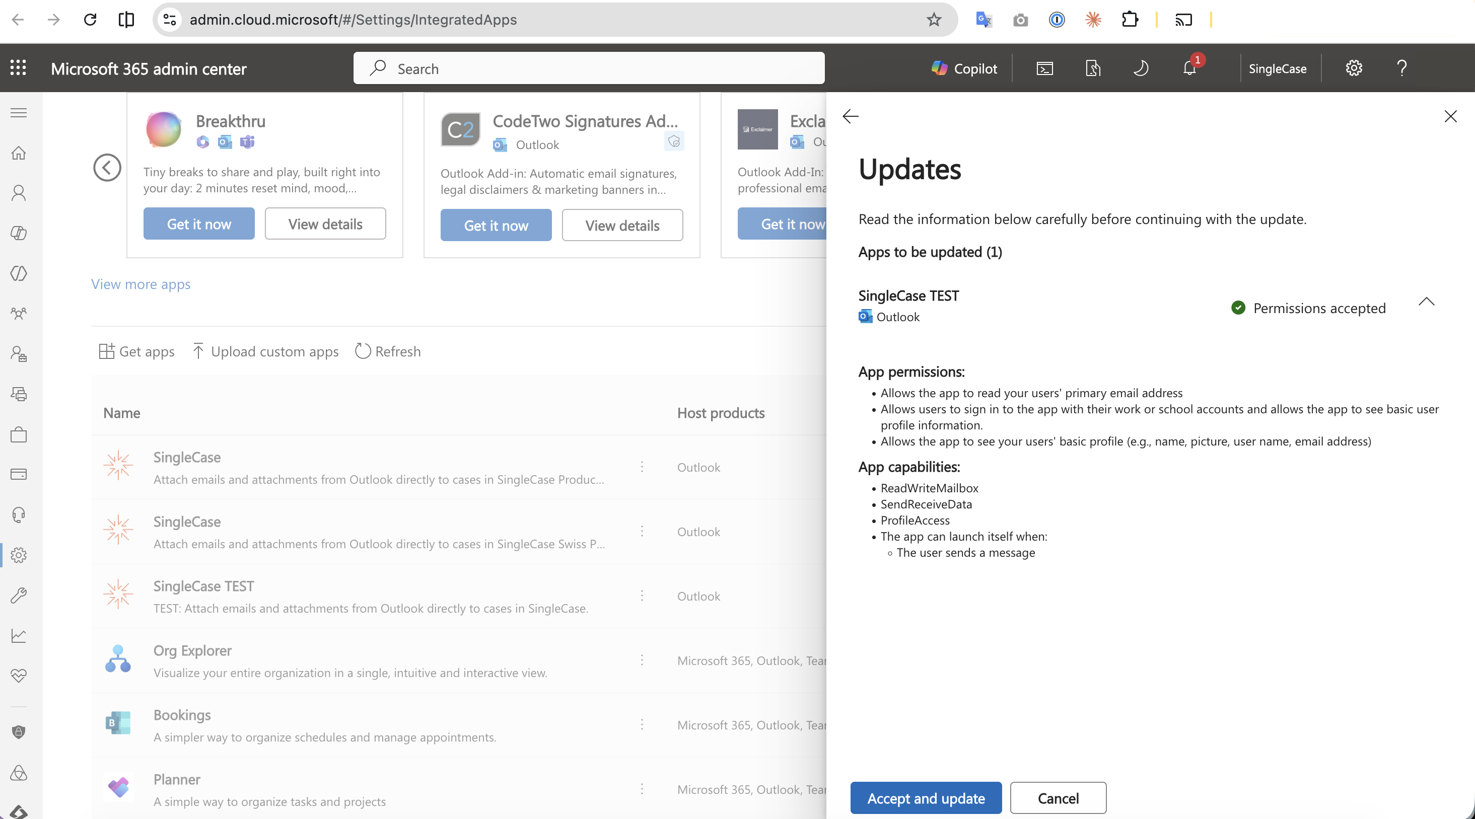Screen dimensions: 1475x819
Task: Open Billing card icon in sidebar
Action: [19, 475]
